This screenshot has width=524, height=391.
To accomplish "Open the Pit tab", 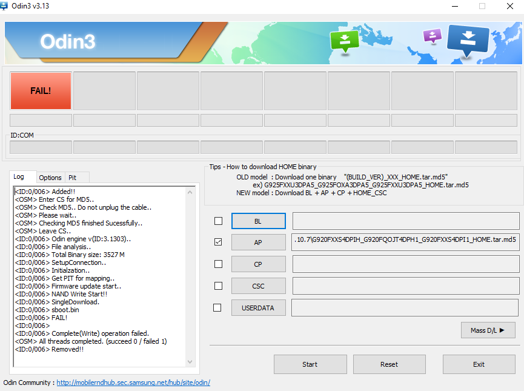I will (x=72, y=178).
